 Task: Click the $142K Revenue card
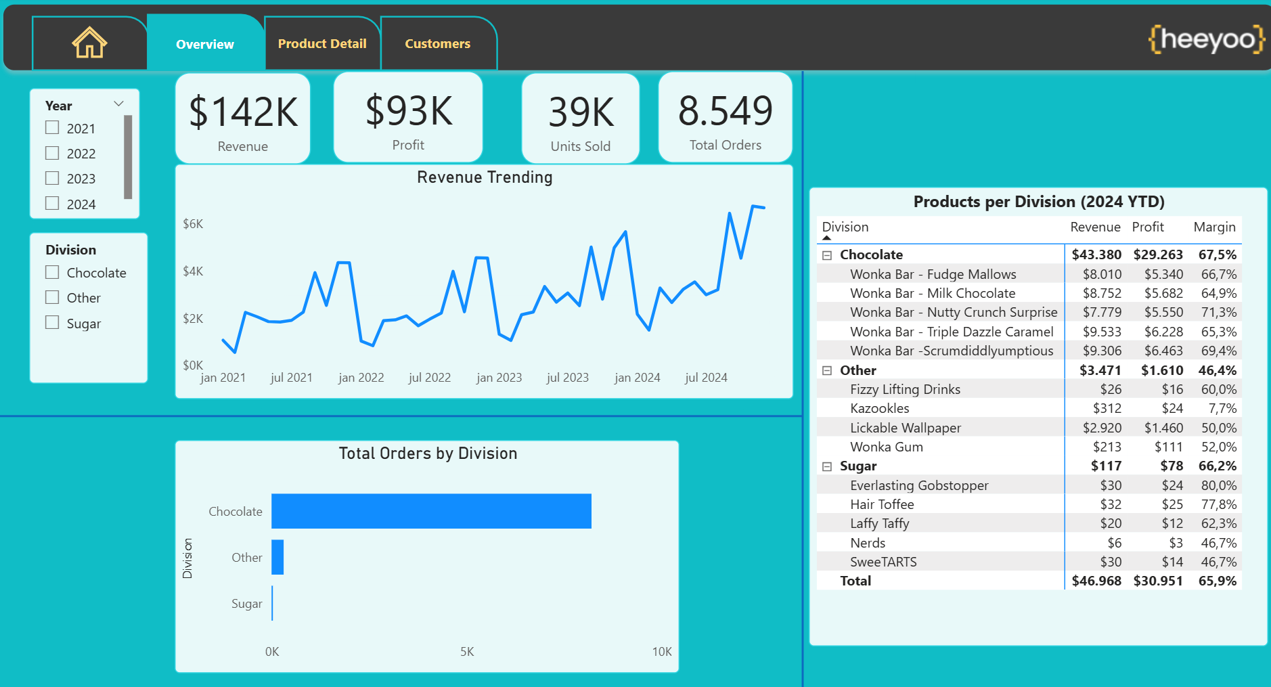click(243, 118)
